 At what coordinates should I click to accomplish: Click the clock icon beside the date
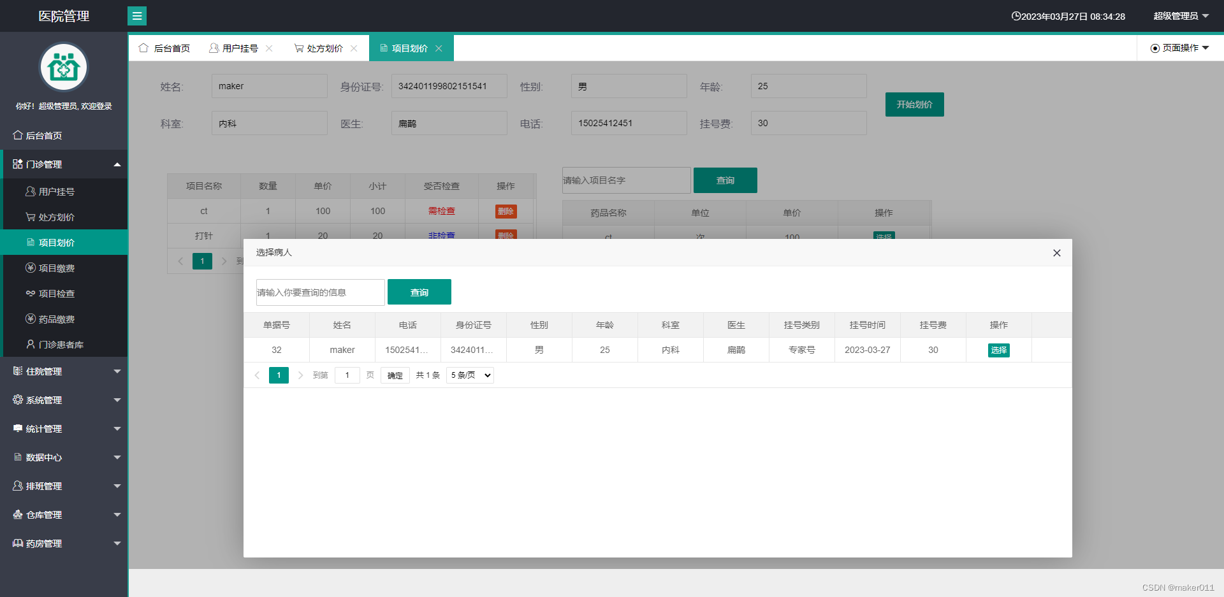point(1016,16)
